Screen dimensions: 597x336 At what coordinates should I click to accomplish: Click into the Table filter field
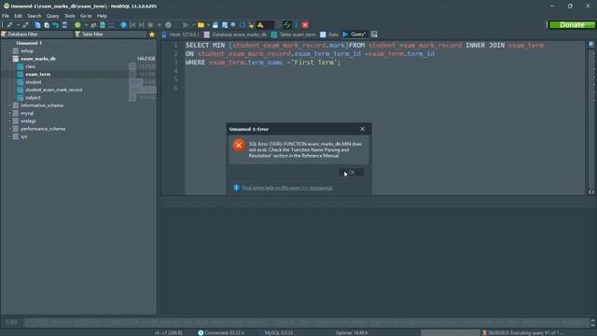[110, 35]
